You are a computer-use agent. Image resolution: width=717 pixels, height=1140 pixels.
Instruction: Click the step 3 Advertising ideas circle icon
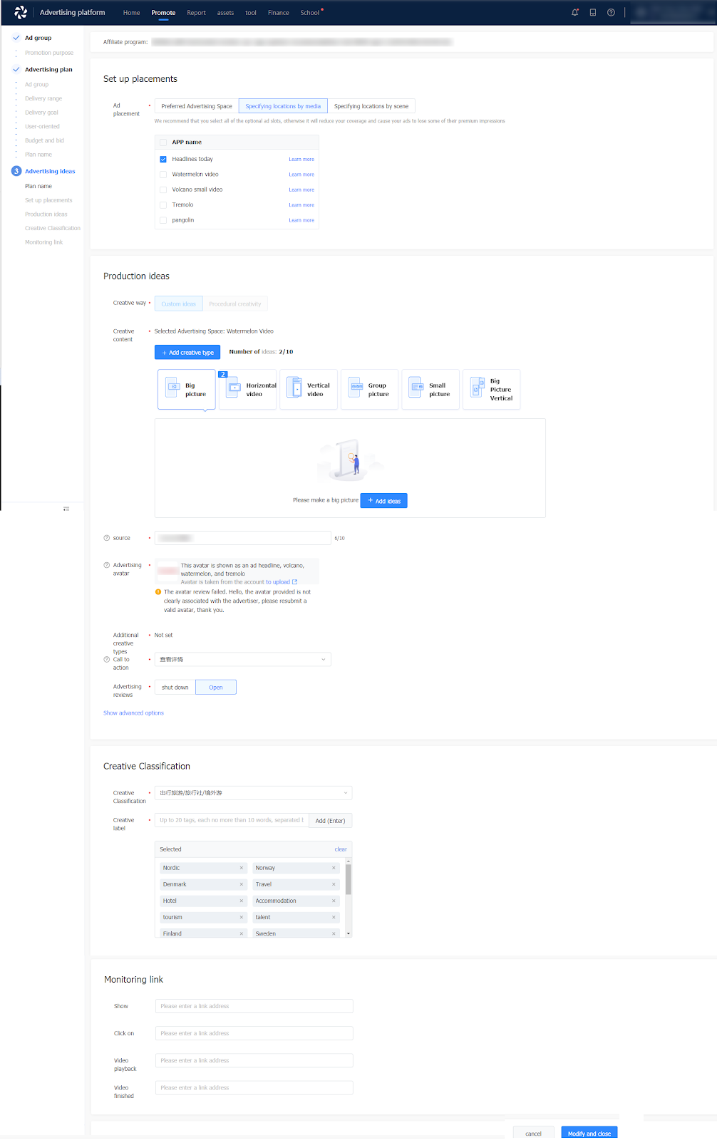coord(16,171)
